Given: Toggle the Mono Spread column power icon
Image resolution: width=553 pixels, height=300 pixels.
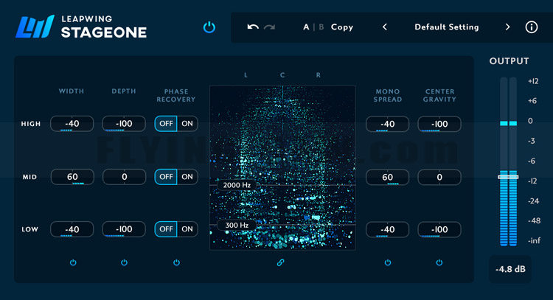Looking at the screenshot, I should [x=388, y=262].
